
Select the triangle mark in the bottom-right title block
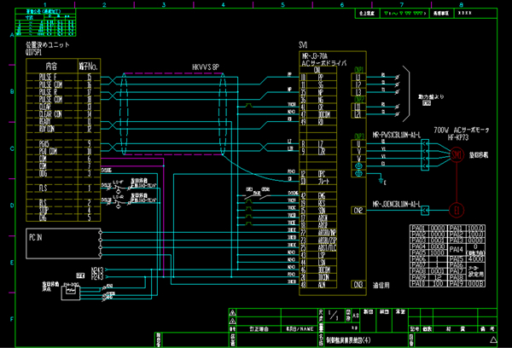(493, 339)
